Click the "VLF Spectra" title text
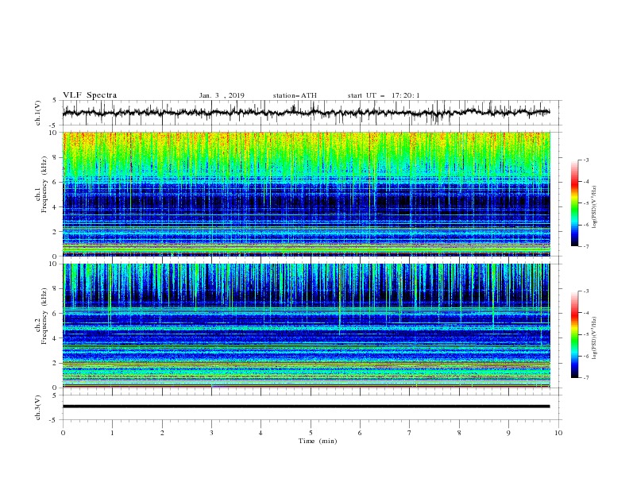 90,95
